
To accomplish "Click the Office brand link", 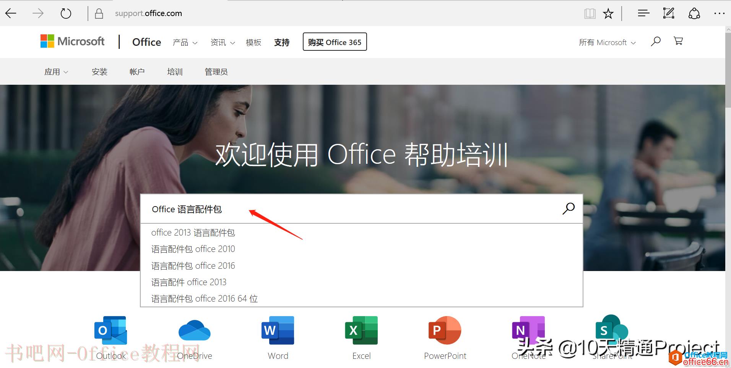I will click(146, 42).
